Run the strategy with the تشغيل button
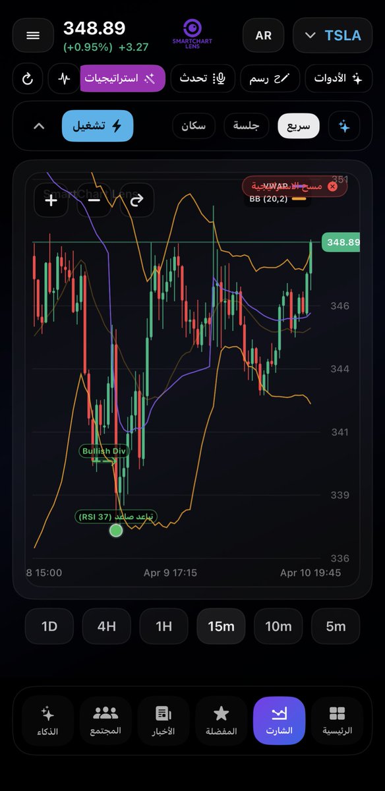The width and height of the screenshot is (385, 791). tap(98, 126)
